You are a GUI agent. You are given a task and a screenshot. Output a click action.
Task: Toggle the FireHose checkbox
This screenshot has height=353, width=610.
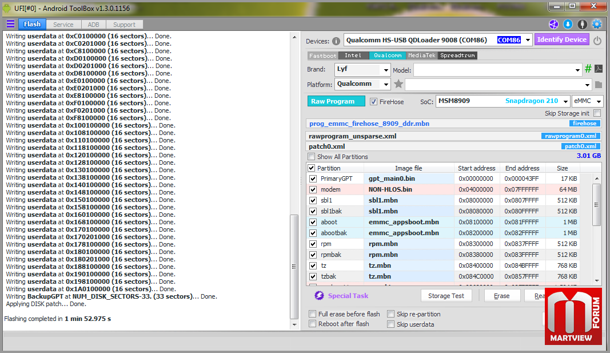(373, 102)
